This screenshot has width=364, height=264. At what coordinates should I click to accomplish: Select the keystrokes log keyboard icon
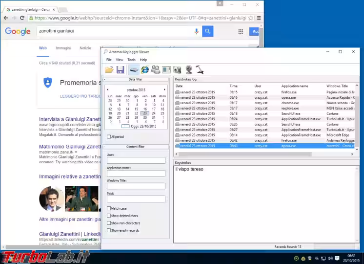coord(133,70)
